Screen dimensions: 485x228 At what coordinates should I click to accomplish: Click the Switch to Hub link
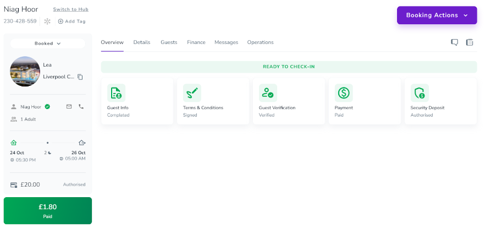click(70, 9)
